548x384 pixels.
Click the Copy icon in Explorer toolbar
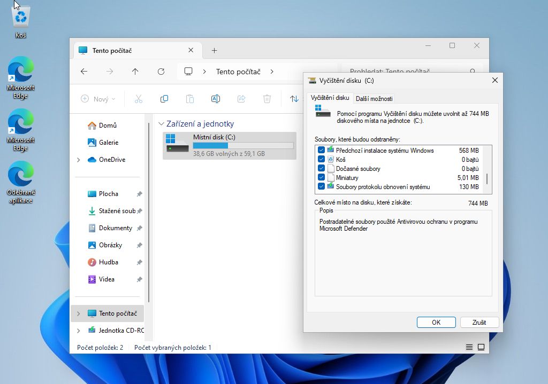tap(164, 99)
